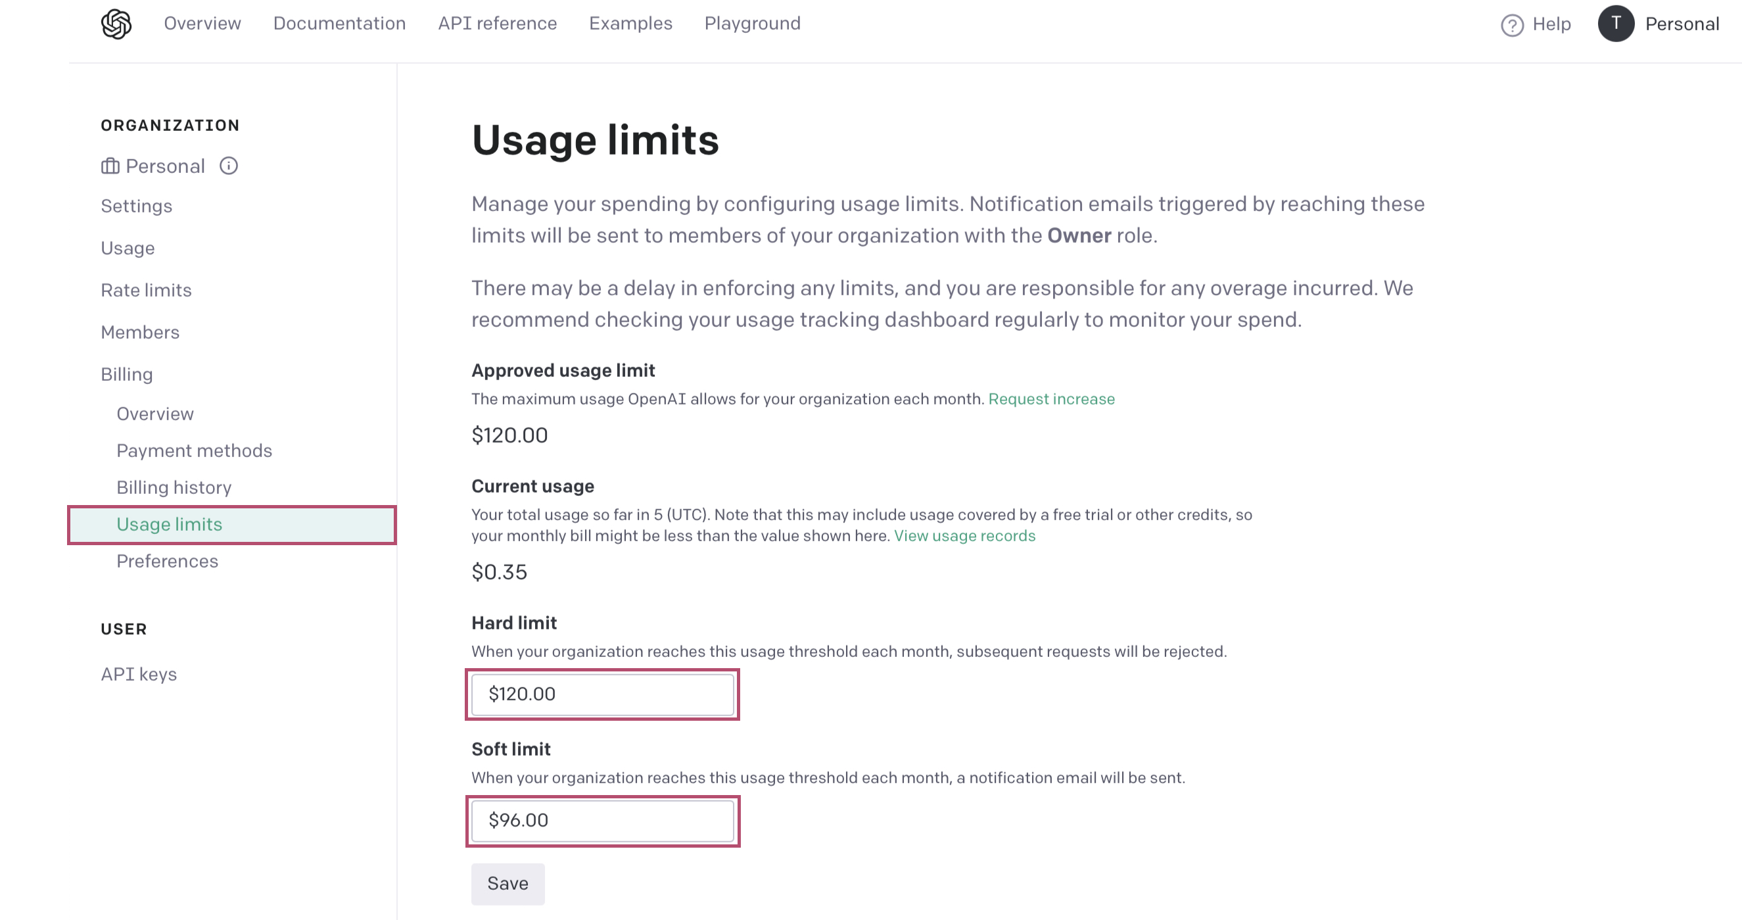Open the T profile avatar
1742x920 pixels.
(x=1616, y=24)
